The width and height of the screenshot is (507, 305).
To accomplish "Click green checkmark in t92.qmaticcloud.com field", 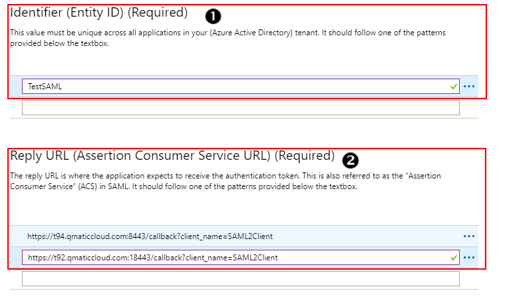I will (453, 257).
